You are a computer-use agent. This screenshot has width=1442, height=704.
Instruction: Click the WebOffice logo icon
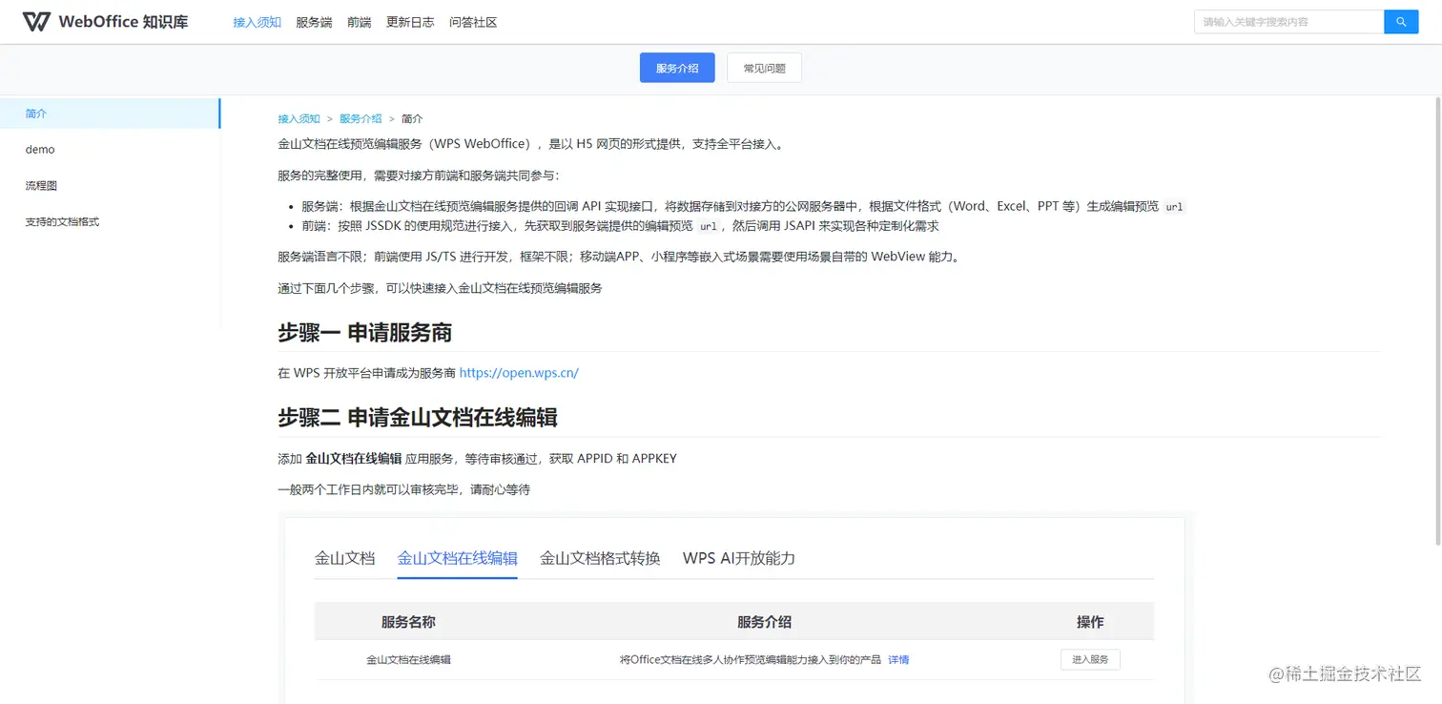coord(36,22)
